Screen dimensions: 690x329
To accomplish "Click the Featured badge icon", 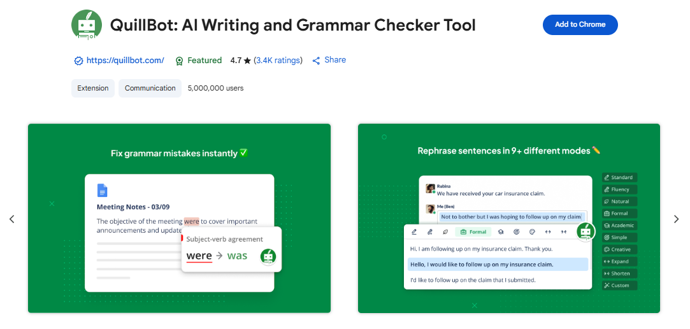I will [x=180, y=61].
